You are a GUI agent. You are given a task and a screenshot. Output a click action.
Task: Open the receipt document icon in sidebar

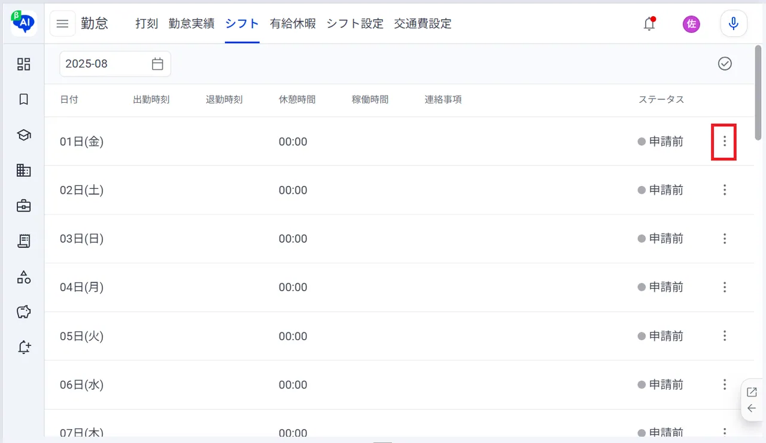[23, 242]
